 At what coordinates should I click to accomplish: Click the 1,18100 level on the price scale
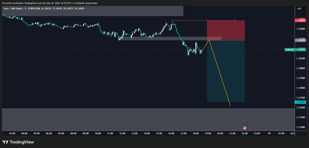(x=301, y=58)
